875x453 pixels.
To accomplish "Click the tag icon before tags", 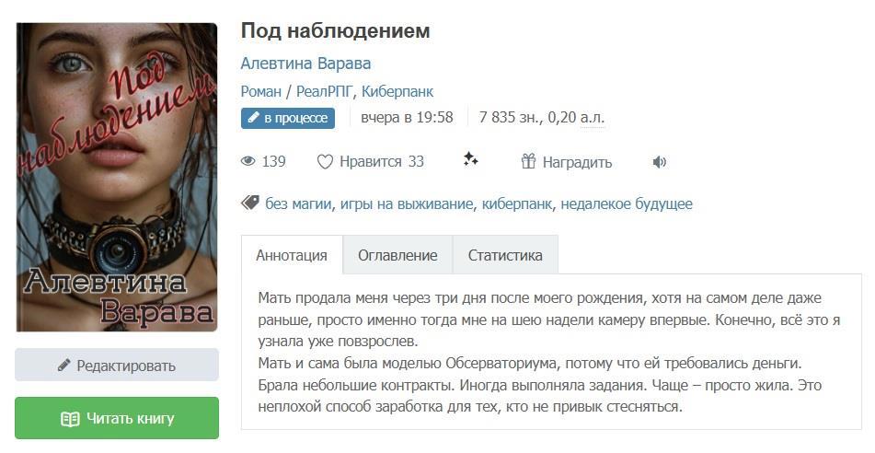I will tap(249, 203).
